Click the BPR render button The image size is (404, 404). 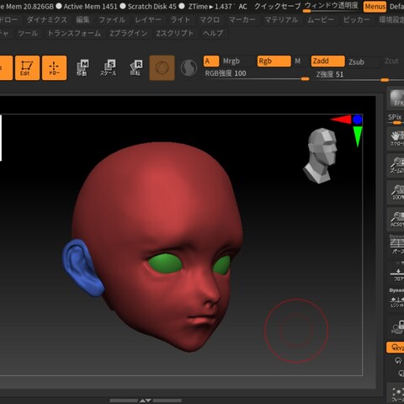click(x=396, y=98)
